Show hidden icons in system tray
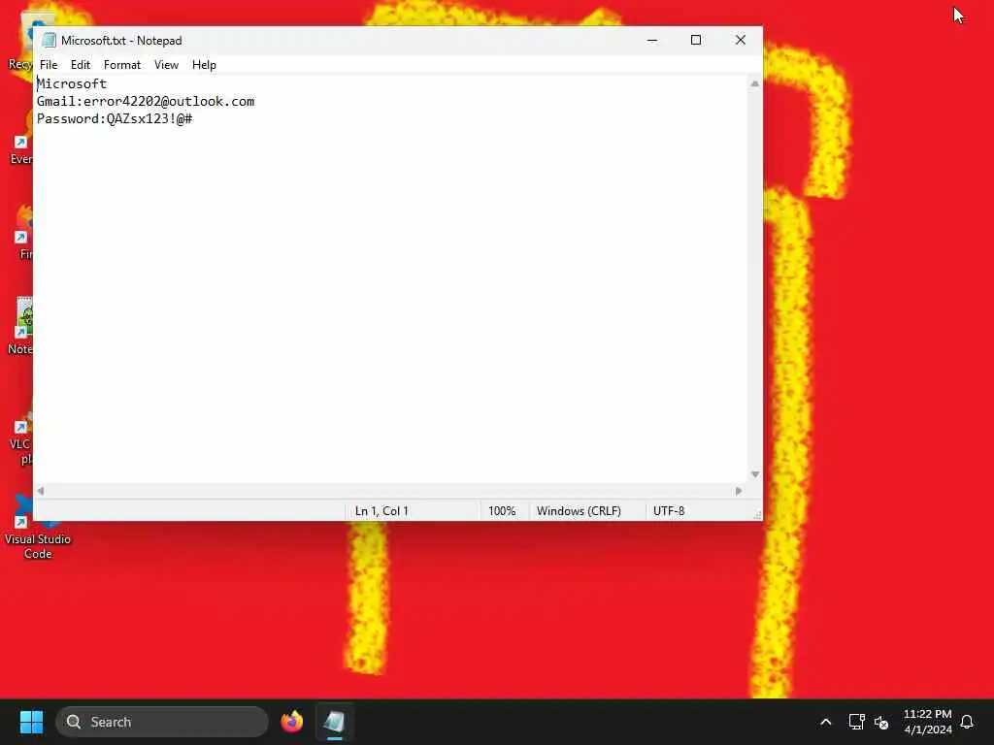The width and height of the screenshot is (994, 745). tap(825, 722)
